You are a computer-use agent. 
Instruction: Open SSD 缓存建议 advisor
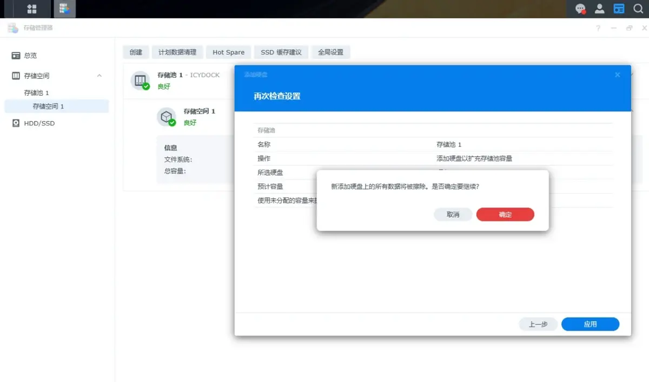tap(281, 52)
